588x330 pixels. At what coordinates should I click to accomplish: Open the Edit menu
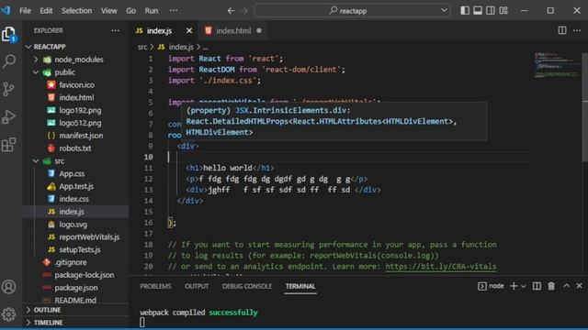(46, 10)
